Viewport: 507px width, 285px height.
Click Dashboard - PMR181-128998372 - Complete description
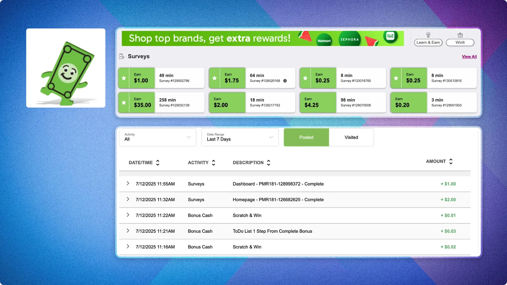coord(278,184)
